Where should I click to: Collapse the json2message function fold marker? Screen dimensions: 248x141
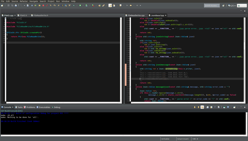130,65
